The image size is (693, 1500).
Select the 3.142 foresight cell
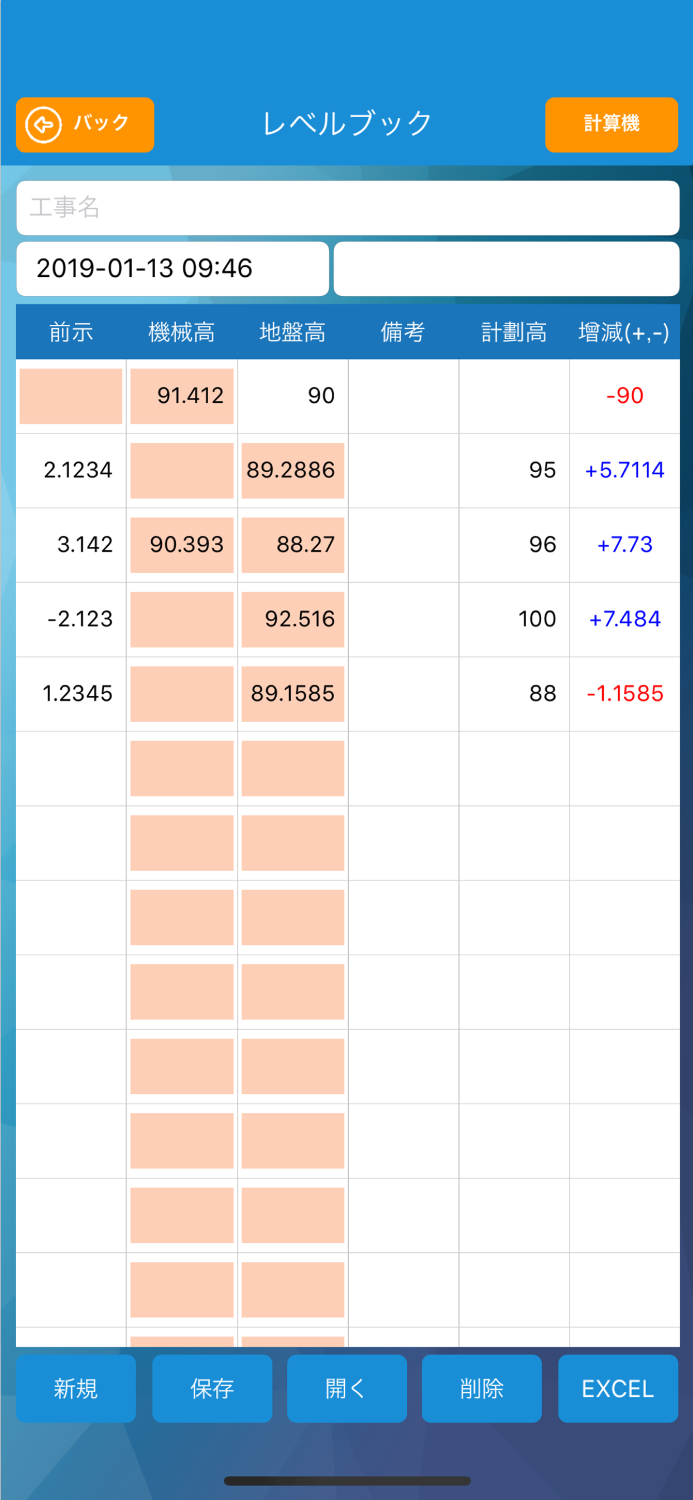(x=71, y=545)
